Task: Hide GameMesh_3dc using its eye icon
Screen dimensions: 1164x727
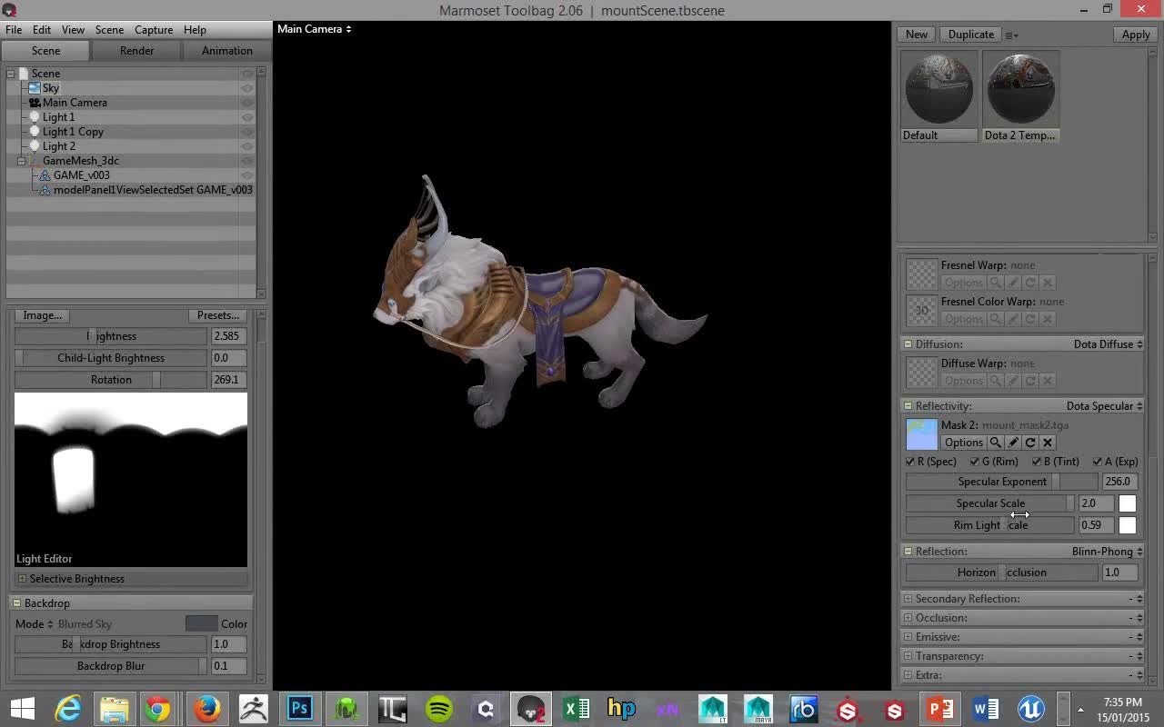Action: point(246,161)
